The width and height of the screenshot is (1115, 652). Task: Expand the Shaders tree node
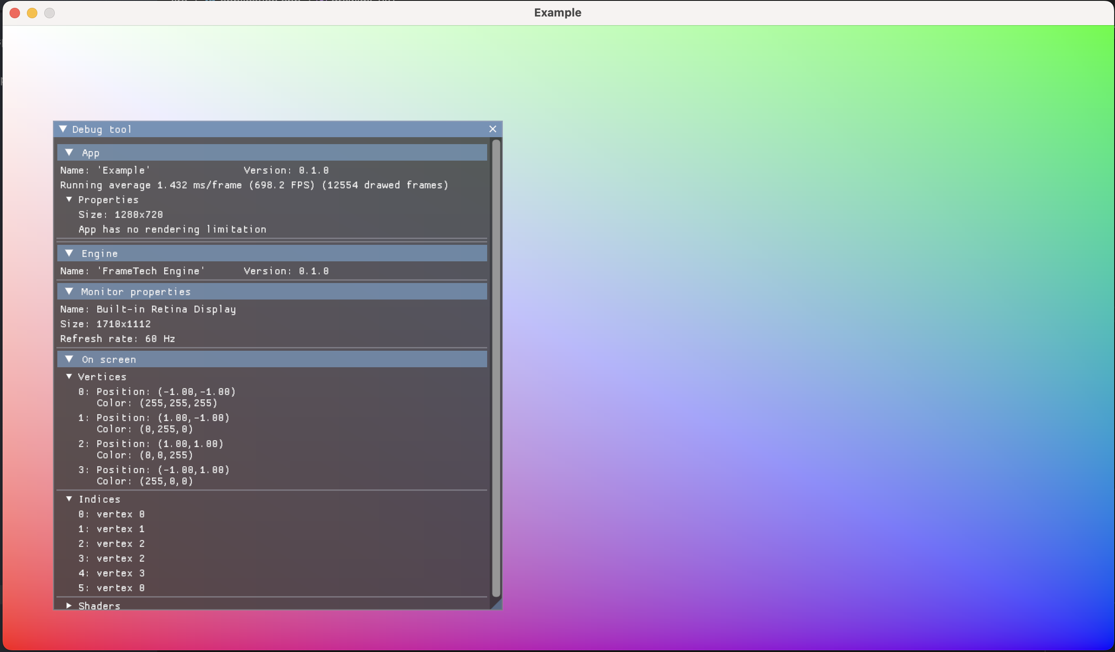[69, 605]
